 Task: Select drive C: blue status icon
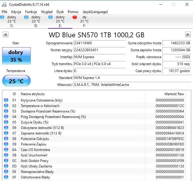point(2,17)
